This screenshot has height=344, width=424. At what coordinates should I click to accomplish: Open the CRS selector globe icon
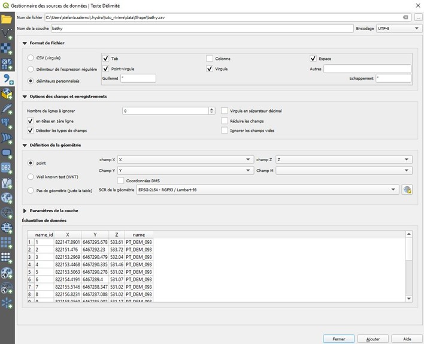tap(407, 190)
